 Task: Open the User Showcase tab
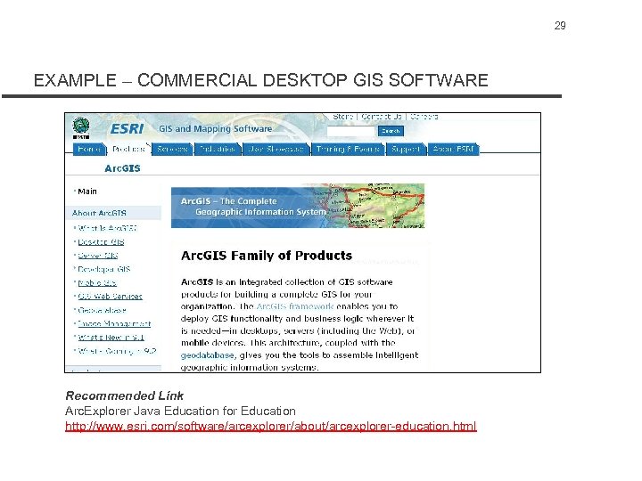click(x=276, y=149)
